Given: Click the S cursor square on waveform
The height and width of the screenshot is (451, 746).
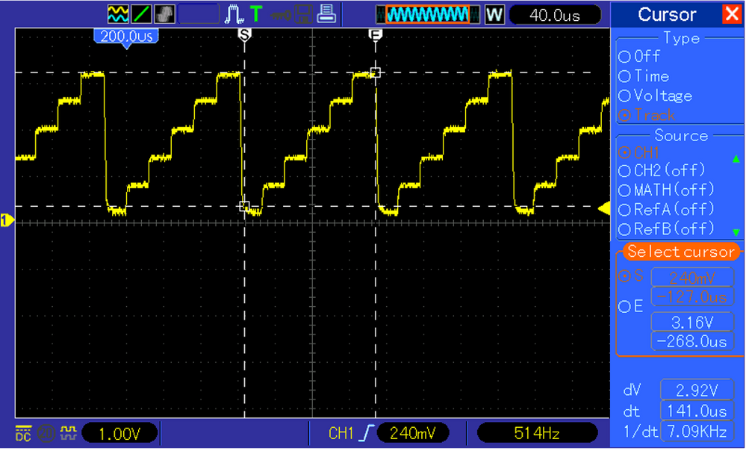Looking at the screenshot, I should click(244, 206).
